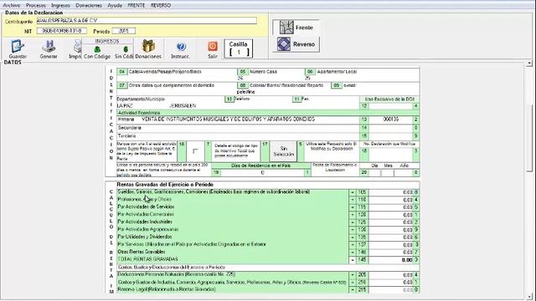
Task: Click the value field of casilla 125
Action: tap(391, 222)
